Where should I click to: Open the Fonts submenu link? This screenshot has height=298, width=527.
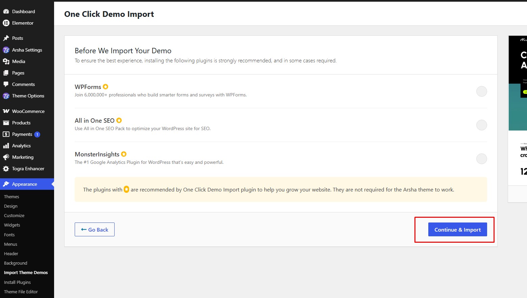tap(9, 235)
